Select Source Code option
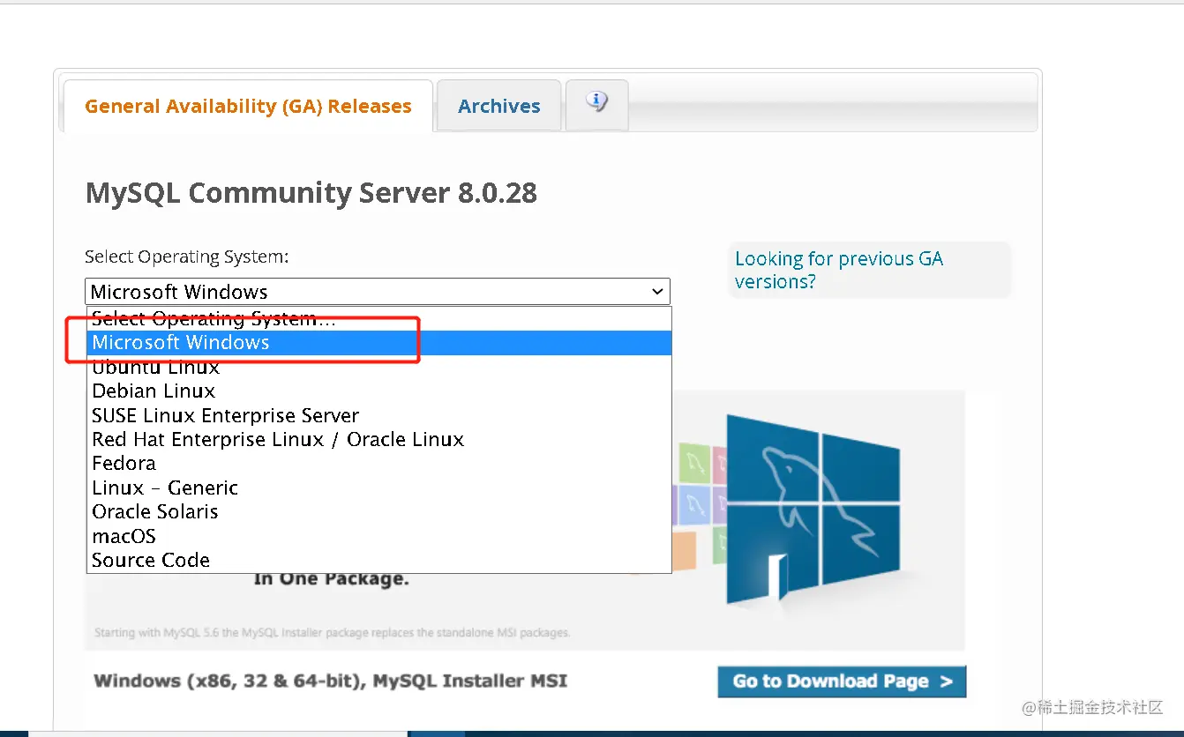Viewport: 1184px width, 737px height. (379, 560)
